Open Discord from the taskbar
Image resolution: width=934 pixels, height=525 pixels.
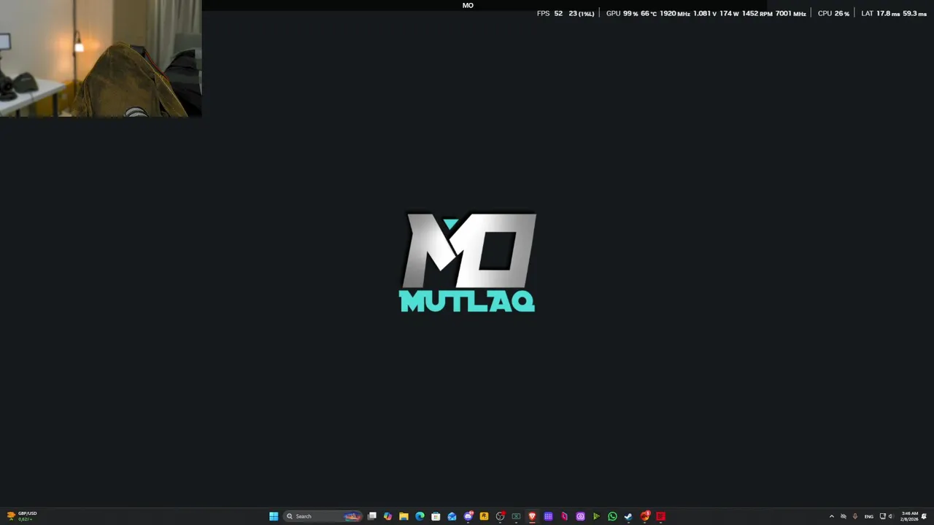[x=468, y=516]
